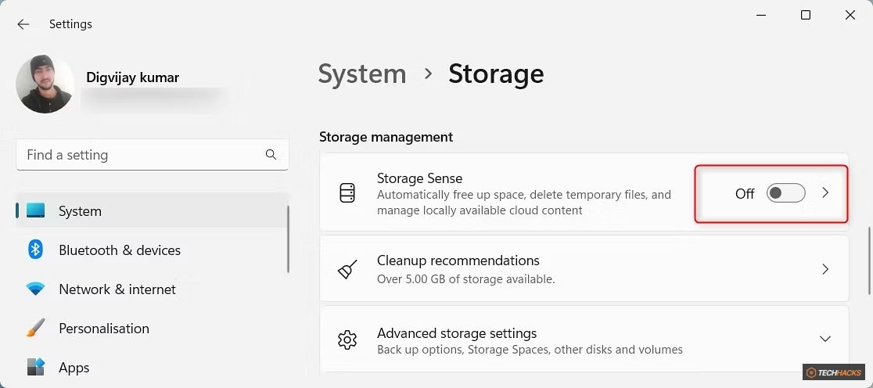Click the Storage Sense drive icon
The height and width of the screenshot is (388, 873).
pyautogui.click(x=347, y=193)
